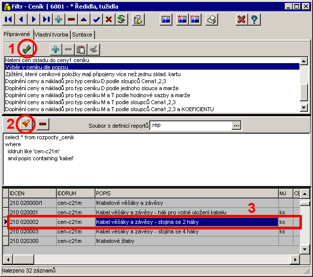Click the green plus add record icon
The image size is (313, 277).
[x=59, y=19]
